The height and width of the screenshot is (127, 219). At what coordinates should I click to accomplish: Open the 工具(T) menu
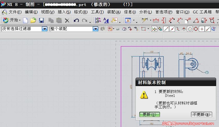click(97, 12)
